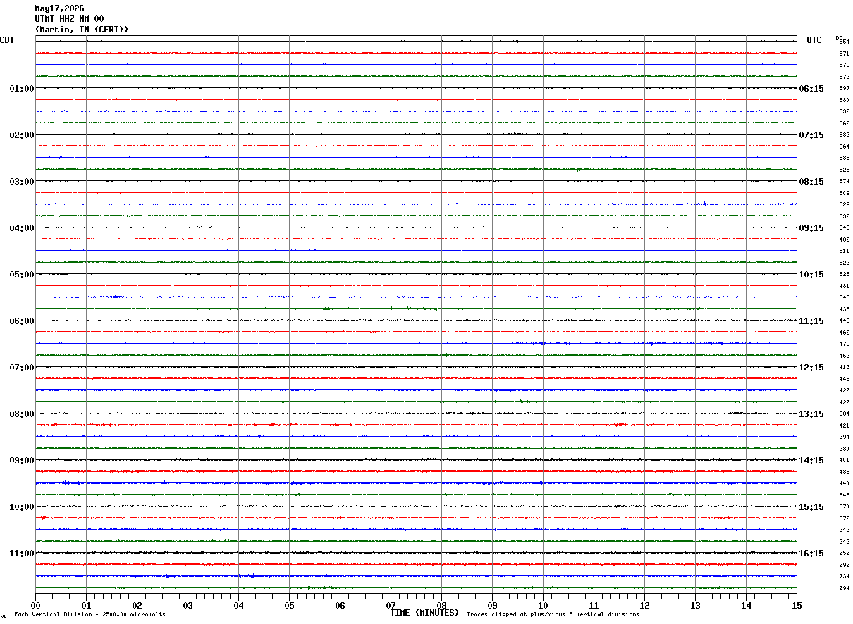Click the DC offset value 734
The height and width of the screenshot is (624, 853).
tap(844, 577)
